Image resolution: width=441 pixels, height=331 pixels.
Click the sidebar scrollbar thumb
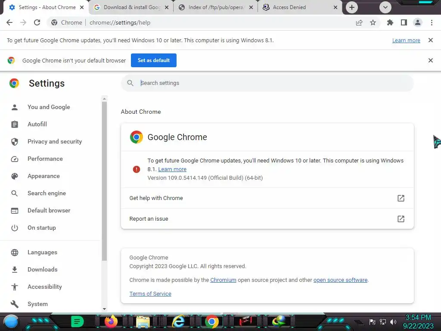[104, 181]
